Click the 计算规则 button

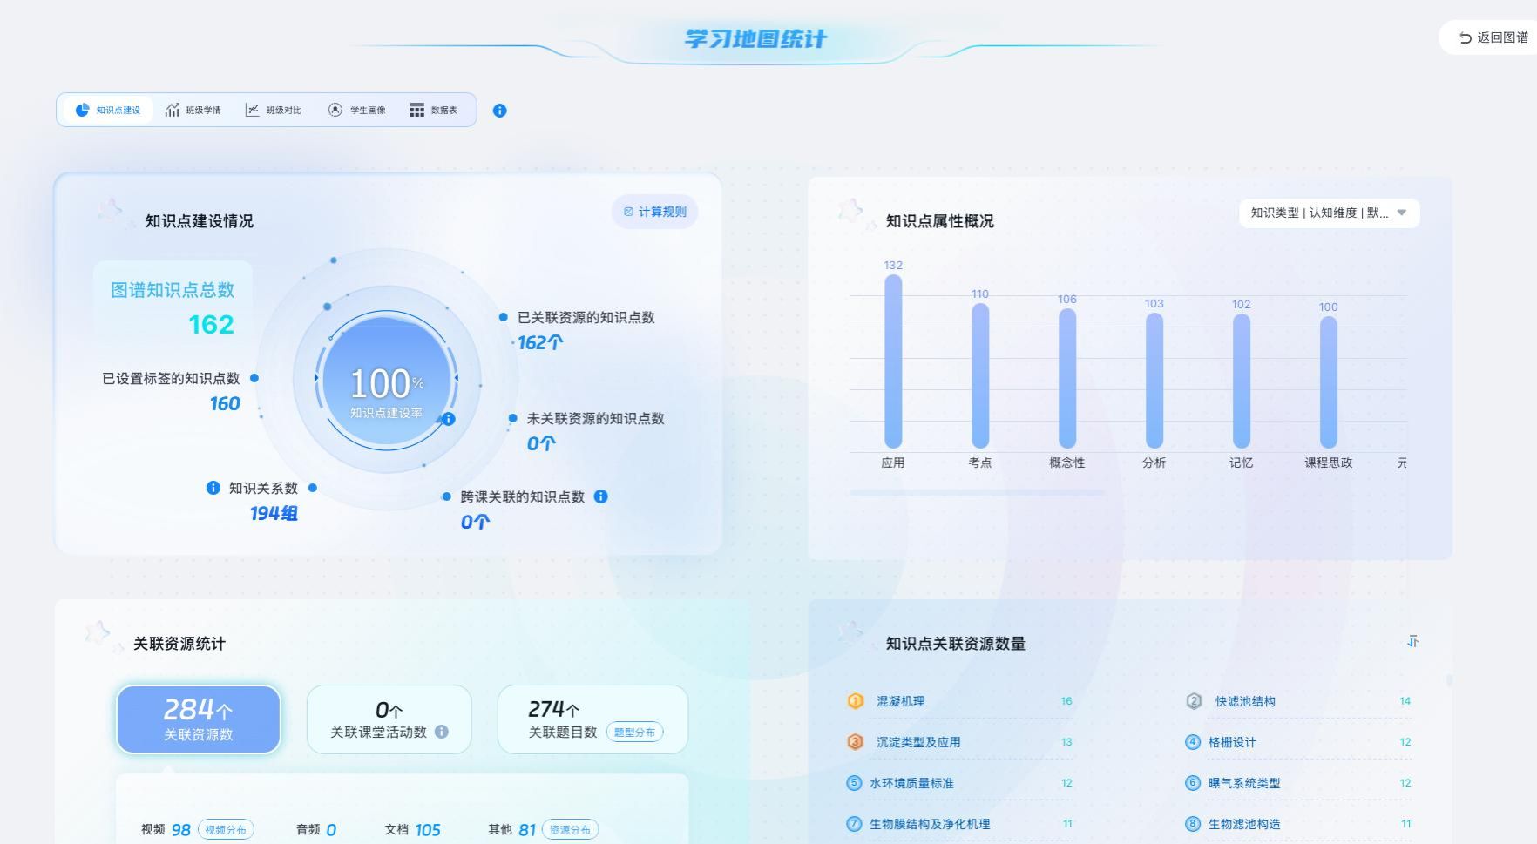click(655, 212)
